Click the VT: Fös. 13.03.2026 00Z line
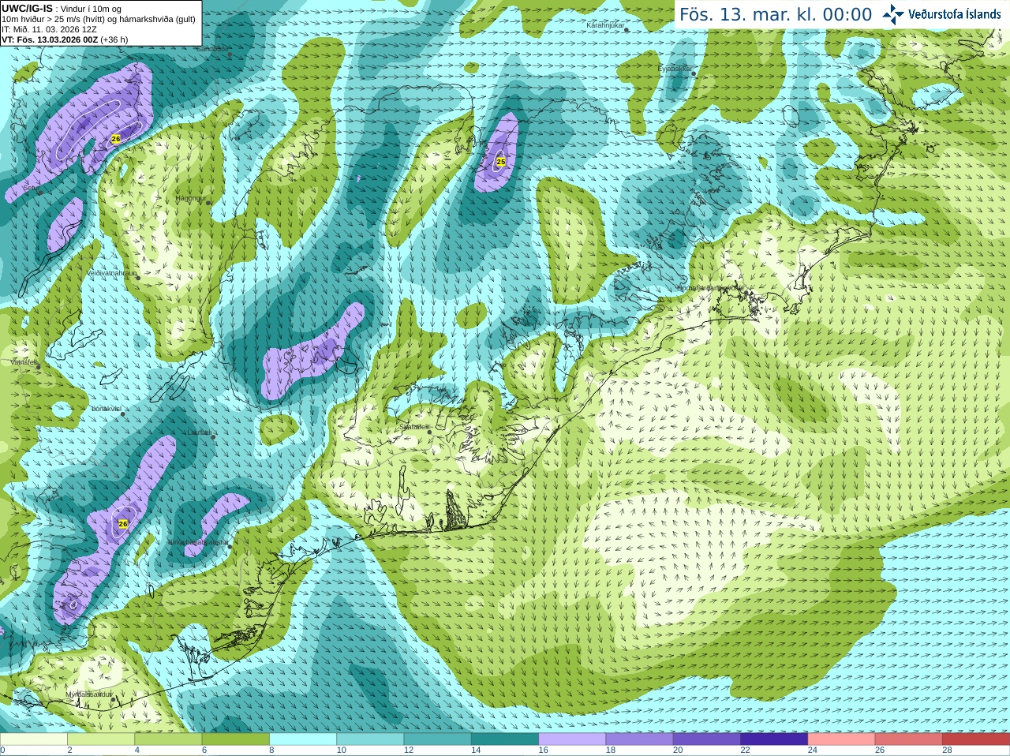The width and height of the screenshot is (1010, 756). pyautogui.click(x=65, y=39)
